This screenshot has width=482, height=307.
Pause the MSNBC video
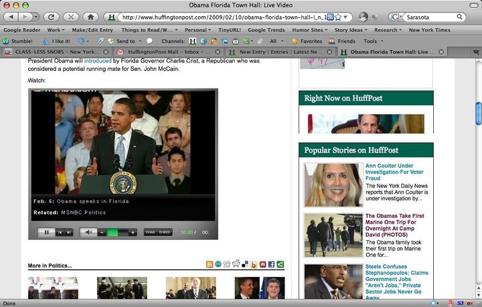point(46,232)
